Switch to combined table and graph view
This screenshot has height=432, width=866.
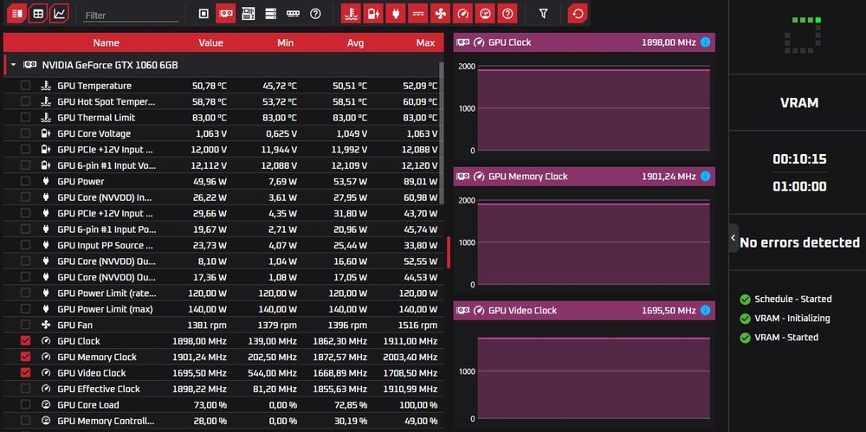click(x=16, y=13)
